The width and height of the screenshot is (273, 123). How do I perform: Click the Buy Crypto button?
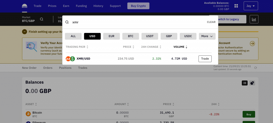[x=138, y=6]
